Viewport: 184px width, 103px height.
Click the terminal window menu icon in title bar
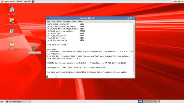[47, 18]
